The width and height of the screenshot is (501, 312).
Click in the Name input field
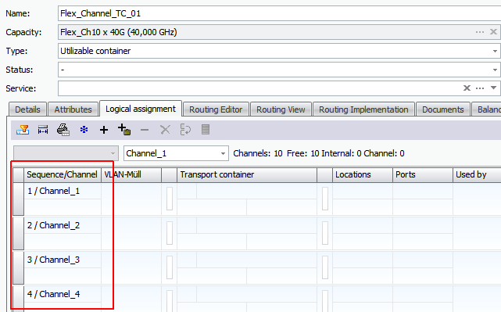pos(279,13)
